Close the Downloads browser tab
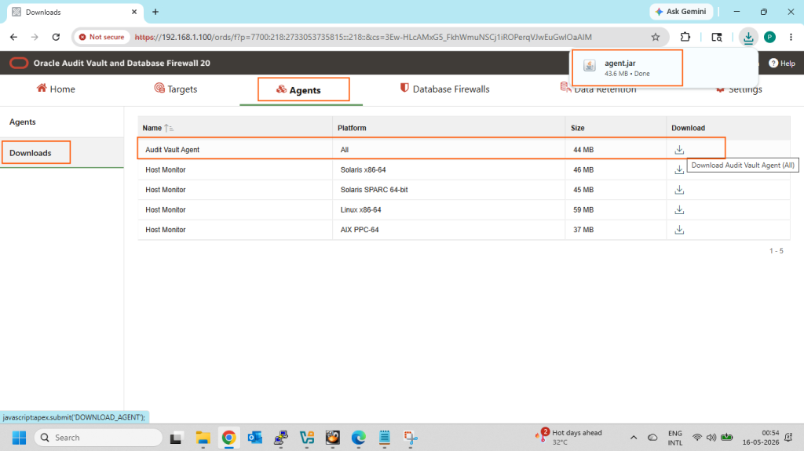804x451 pixels. 134,12
